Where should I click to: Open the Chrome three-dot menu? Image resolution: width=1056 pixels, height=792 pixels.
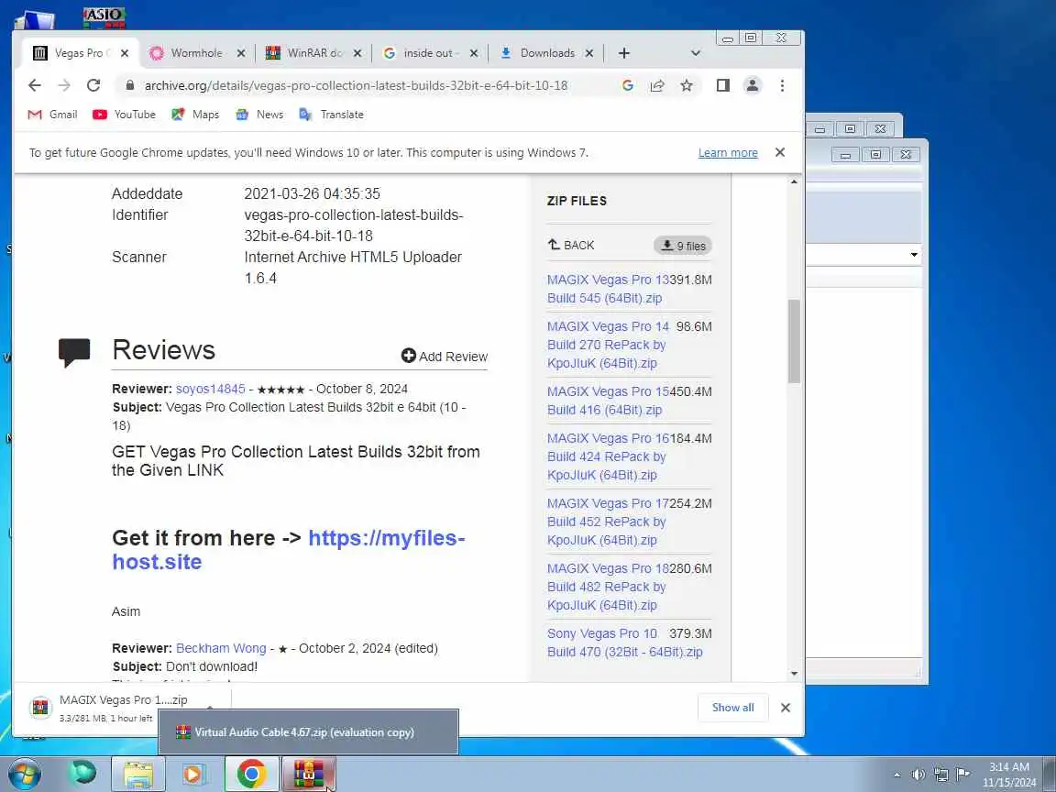[782, 85]
